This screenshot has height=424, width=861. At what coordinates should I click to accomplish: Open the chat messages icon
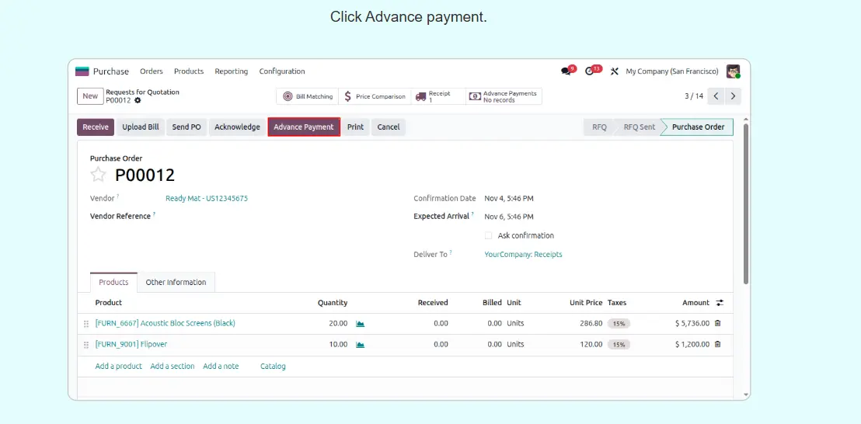[566, 71]
